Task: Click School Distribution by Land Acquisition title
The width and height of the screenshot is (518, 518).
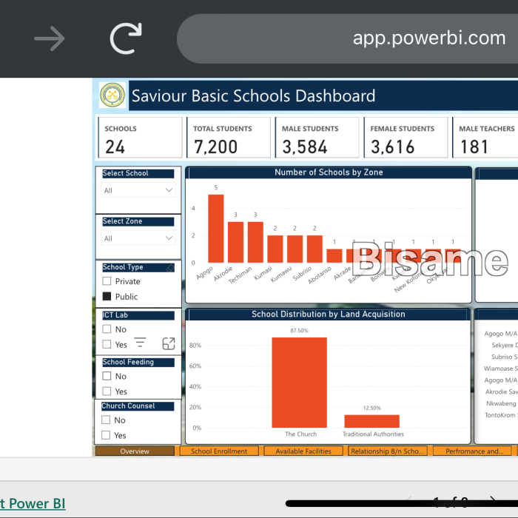Action: (329, 314)
